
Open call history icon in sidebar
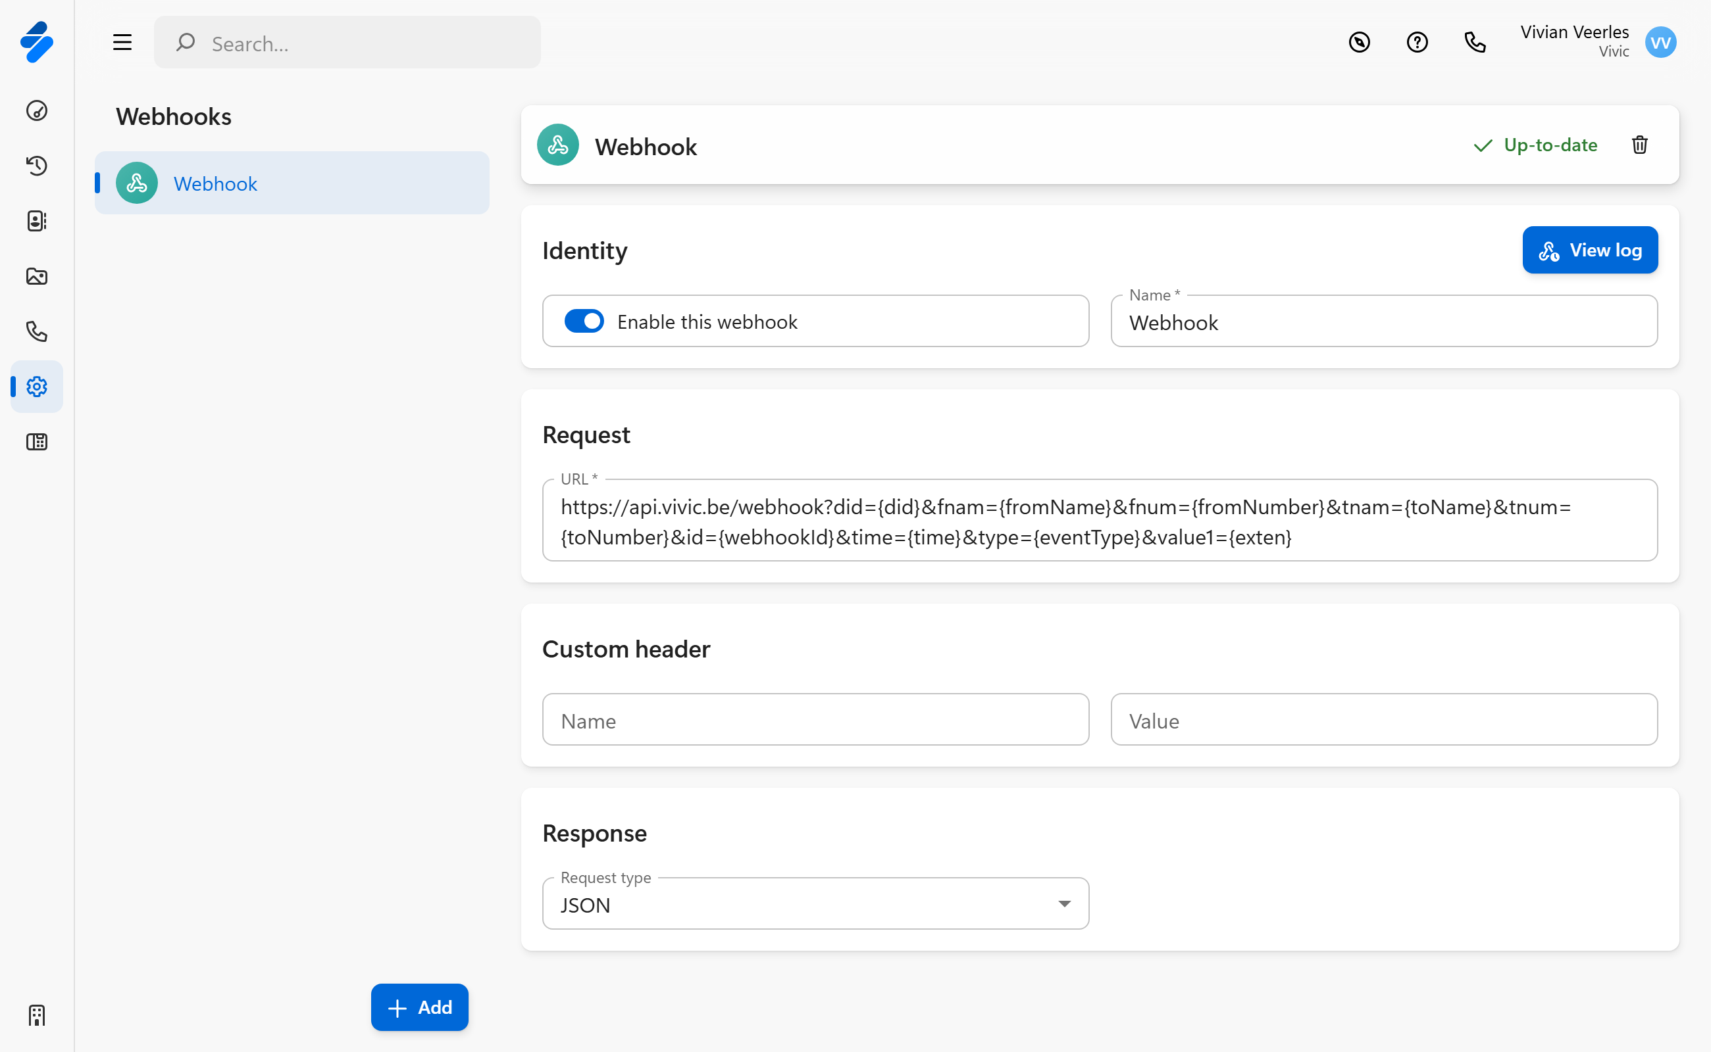pyautogui.click(x=36, y=166)
